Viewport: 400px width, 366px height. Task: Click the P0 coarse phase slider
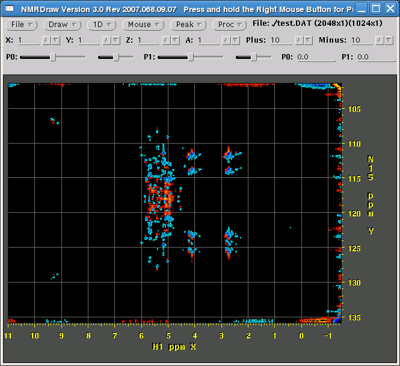point(53,57)
